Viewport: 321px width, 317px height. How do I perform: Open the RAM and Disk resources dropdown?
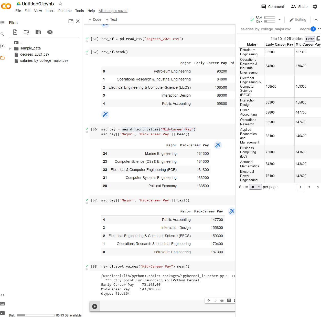click(x=279, y=19)
